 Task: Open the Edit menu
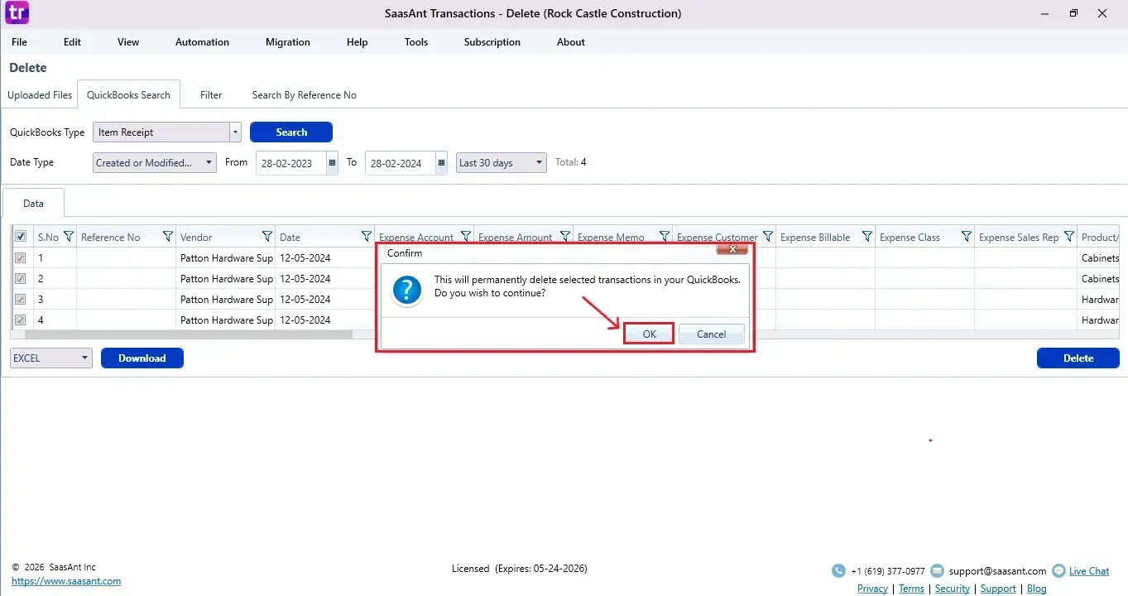click(72, 42)
